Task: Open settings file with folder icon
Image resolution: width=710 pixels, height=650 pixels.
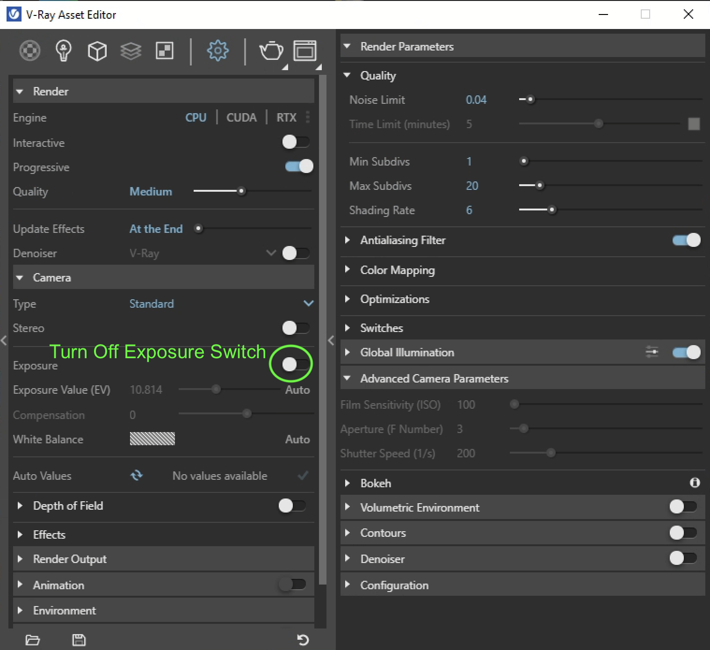Action: 32,640
